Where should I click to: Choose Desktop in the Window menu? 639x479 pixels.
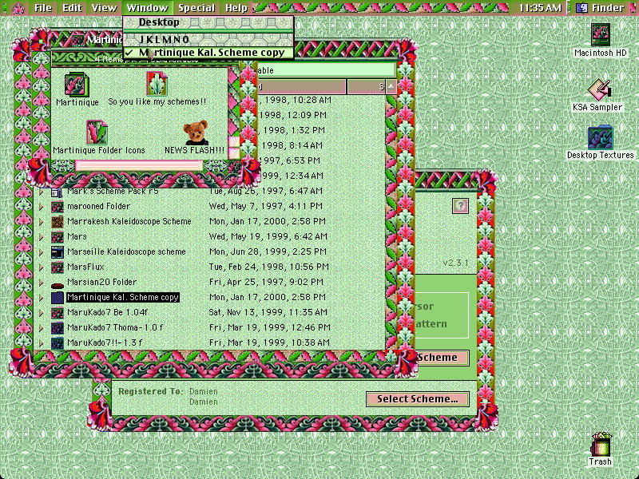pos(208,23)
